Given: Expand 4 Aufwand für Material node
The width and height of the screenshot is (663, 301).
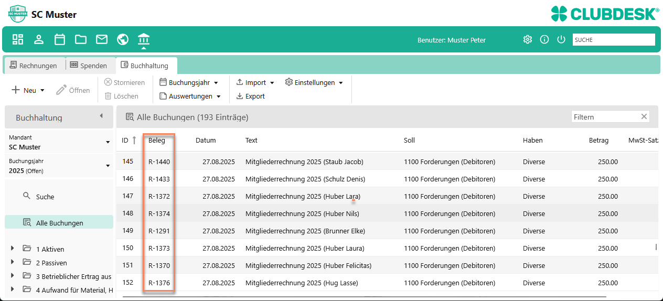Looking at the screenshot, I should pos(12,289).
